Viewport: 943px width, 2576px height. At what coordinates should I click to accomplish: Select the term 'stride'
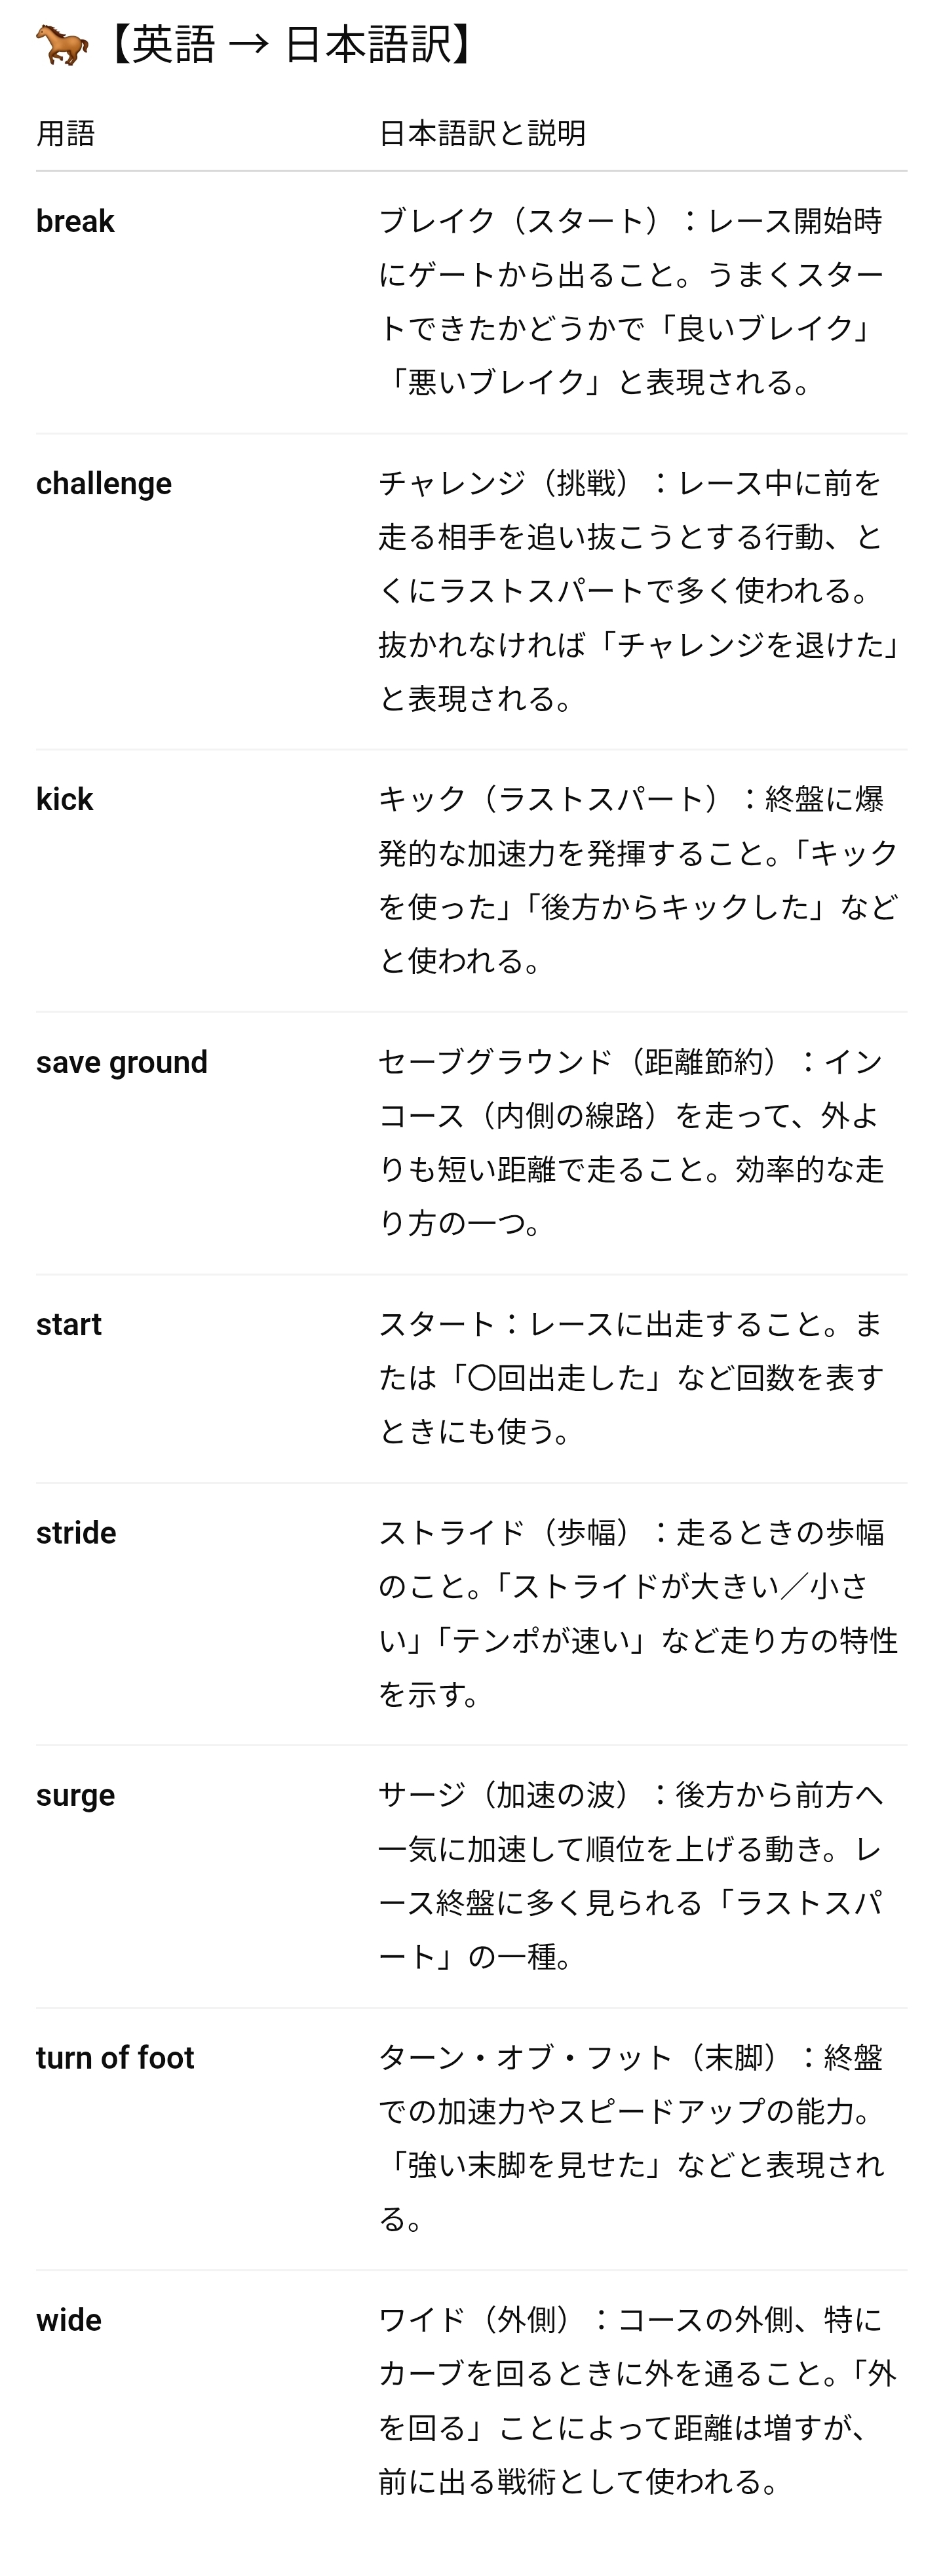[76, 1533]
